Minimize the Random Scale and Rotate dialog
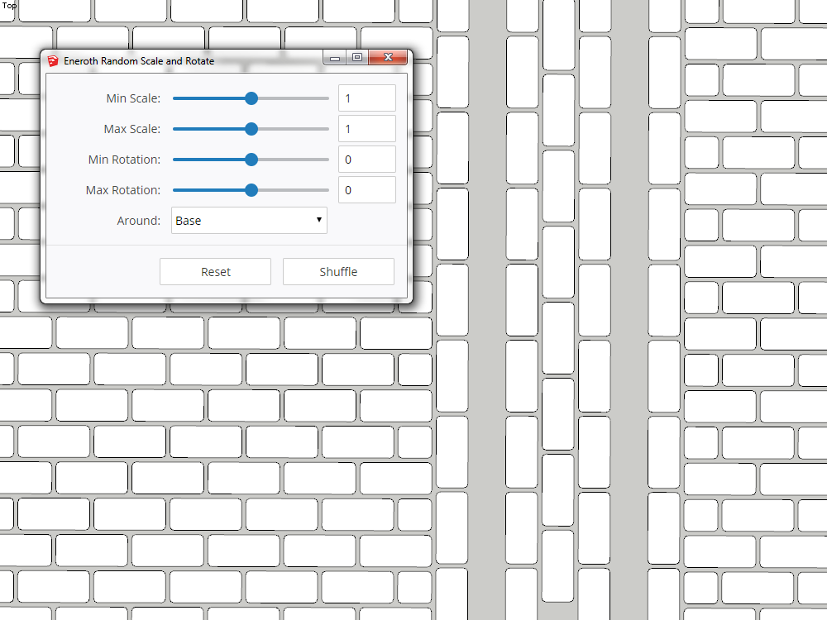Image resolution: width=827 pixels, height=620 pixels. 335,58
